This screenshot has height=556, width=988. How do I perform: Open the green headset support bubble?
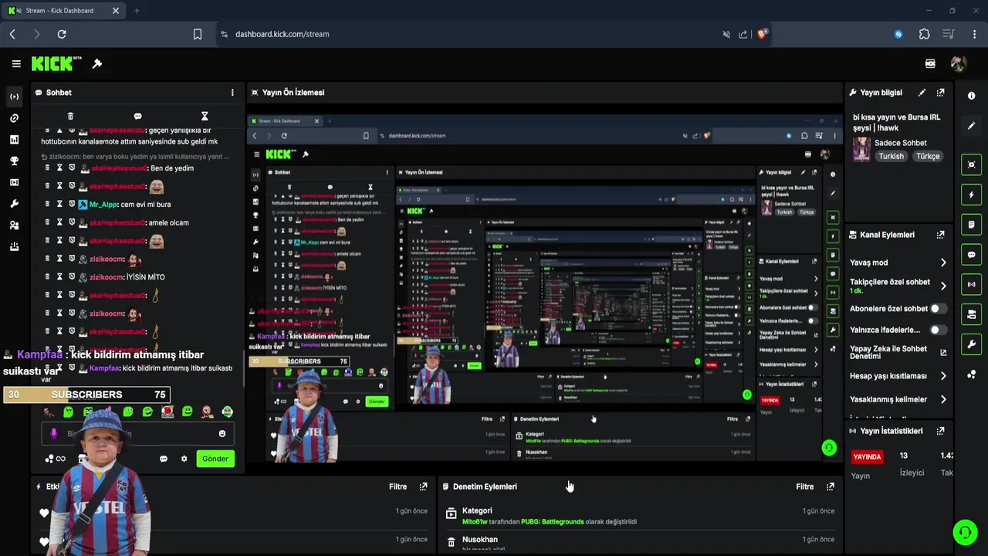pos(965,533)
